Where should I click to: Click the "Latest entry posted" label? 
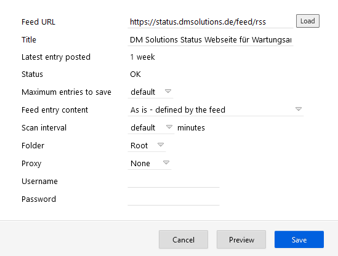(56, 57)
